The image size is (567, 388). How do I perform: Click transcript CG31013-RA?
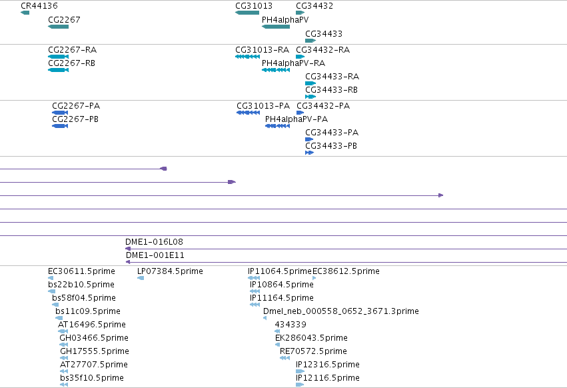click(247, 57)
